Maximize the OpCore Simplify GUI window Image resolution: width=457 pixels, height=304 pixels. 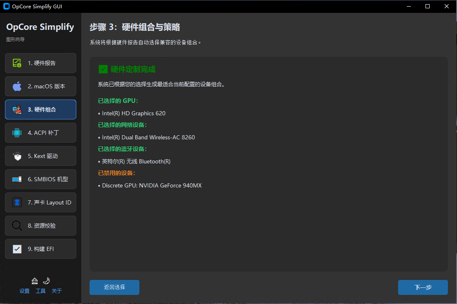428,6
